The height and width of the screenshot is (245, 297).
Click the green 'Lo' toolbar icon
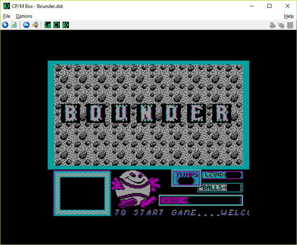click(48, 25)
